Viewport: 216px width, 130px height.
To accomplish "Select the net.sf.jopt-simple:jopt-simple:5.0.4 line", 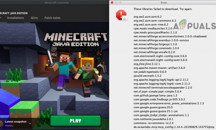I will pyautogui.click(x=157, y=92).
